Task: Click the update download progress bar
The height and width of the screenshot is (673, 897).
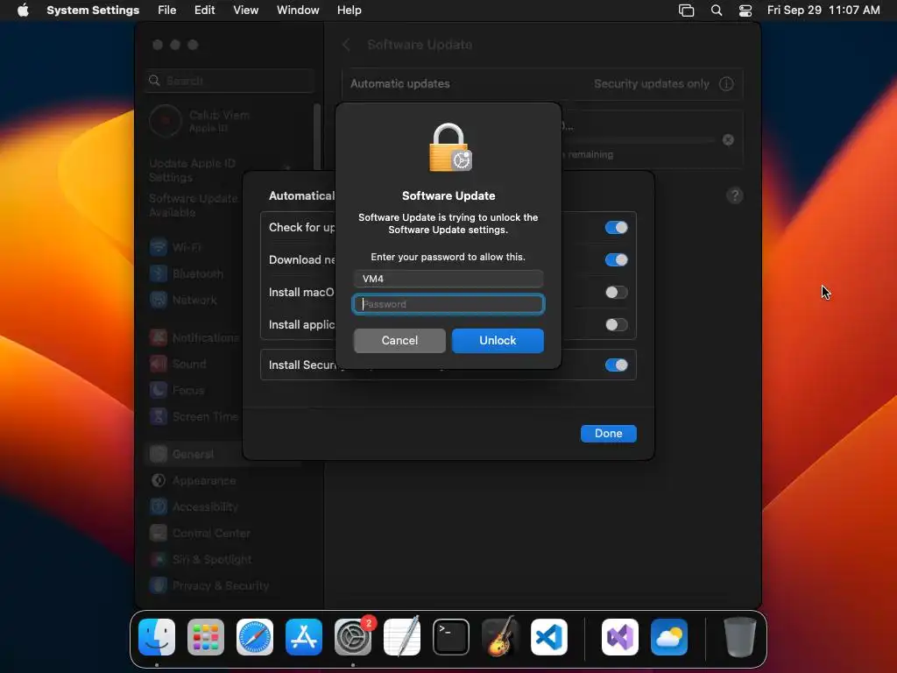Action: (638, 139)
